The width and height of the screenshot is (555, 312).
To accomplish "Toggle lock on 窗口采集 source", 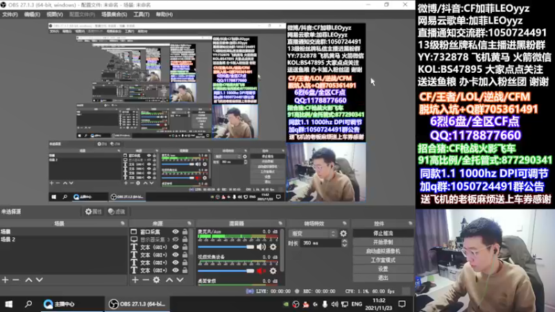I will coord(185,232).
